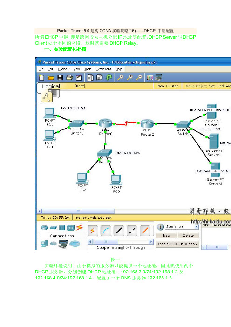Screen dimensions: 231x327
Task: Choose the Copper Straight-Through cable icon
Action: pos(119,231)
